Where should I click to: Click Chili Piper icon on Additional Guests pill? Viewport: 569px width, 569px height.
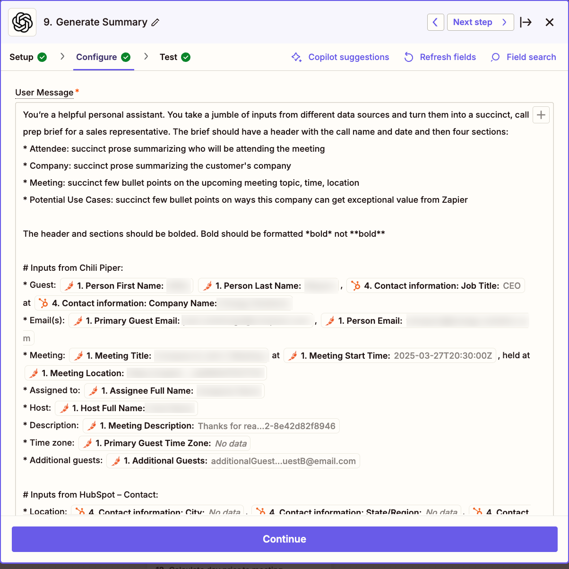[115, 461]
